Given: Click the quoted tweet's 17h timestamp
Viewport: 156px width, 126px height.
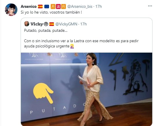Looking at the screenshot, I should pyautogui.click(x=84, y=24).
